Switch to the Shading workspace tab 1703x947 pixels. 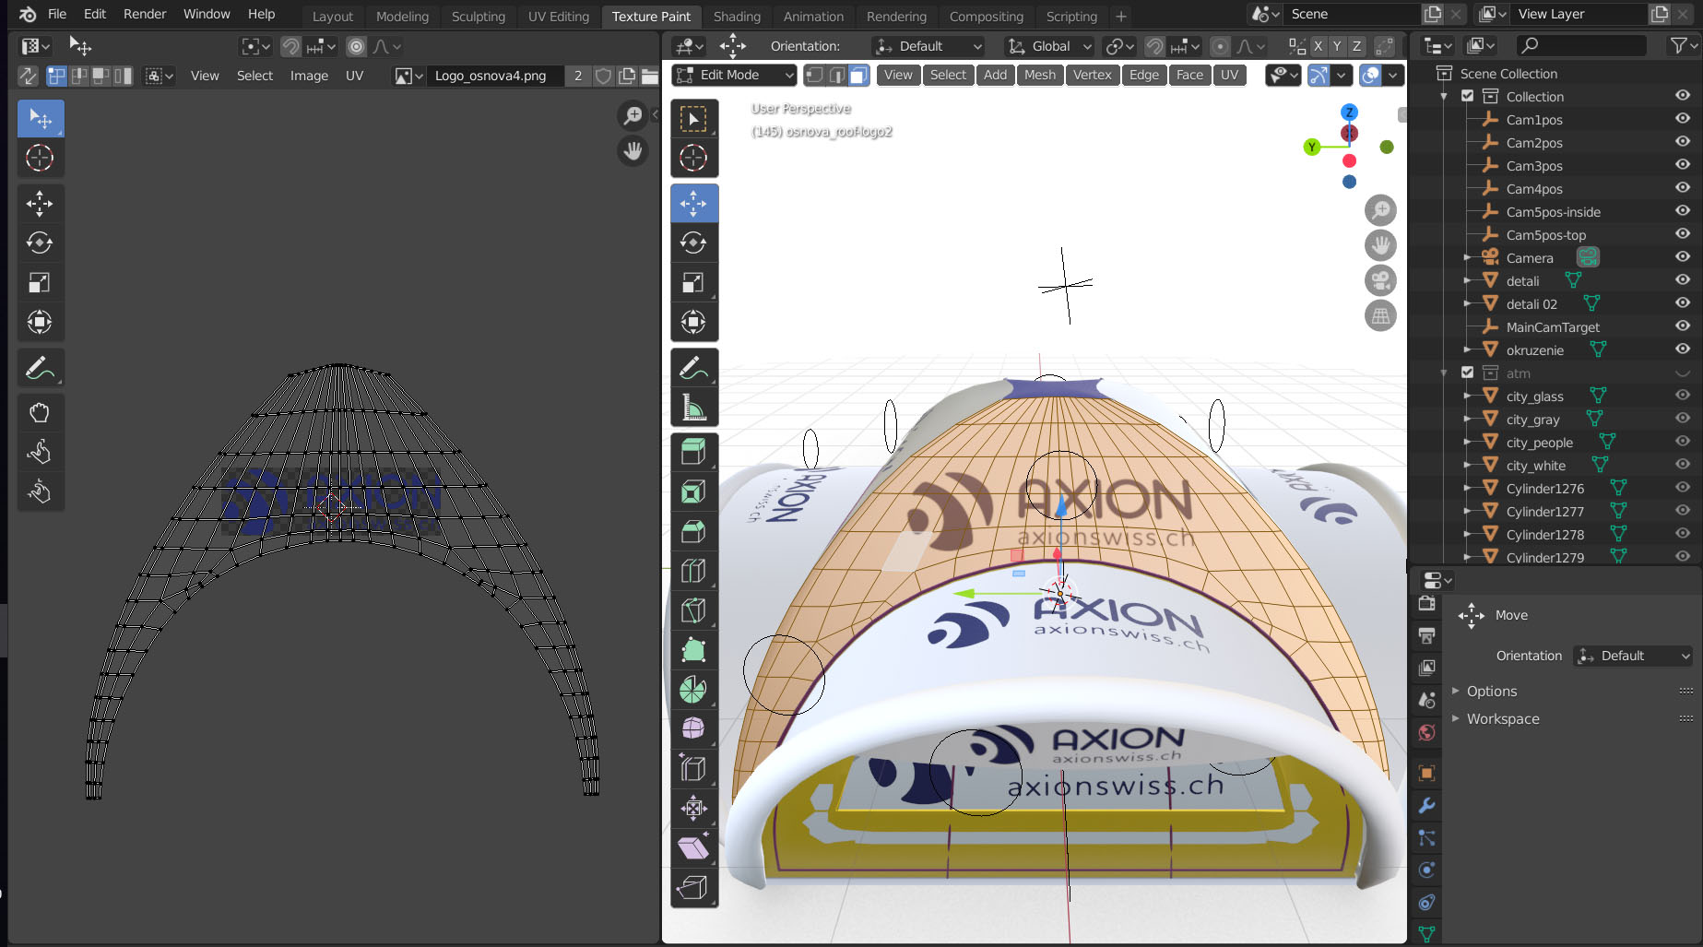[x=737, y=17]
